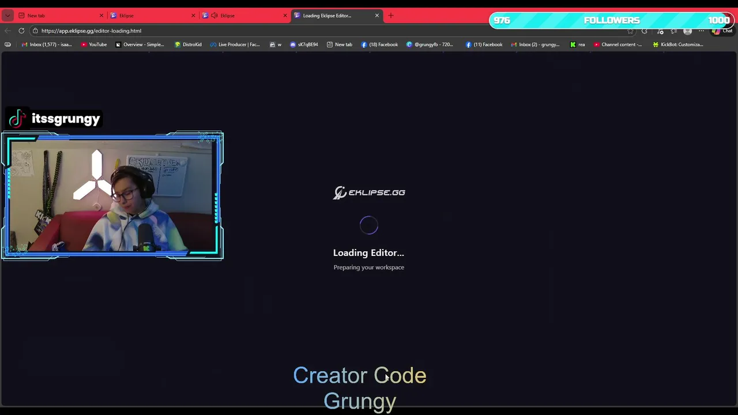
Task: Mute the audio-playing Eklipse tab speaker icon
Action: [x=214, y=16]
